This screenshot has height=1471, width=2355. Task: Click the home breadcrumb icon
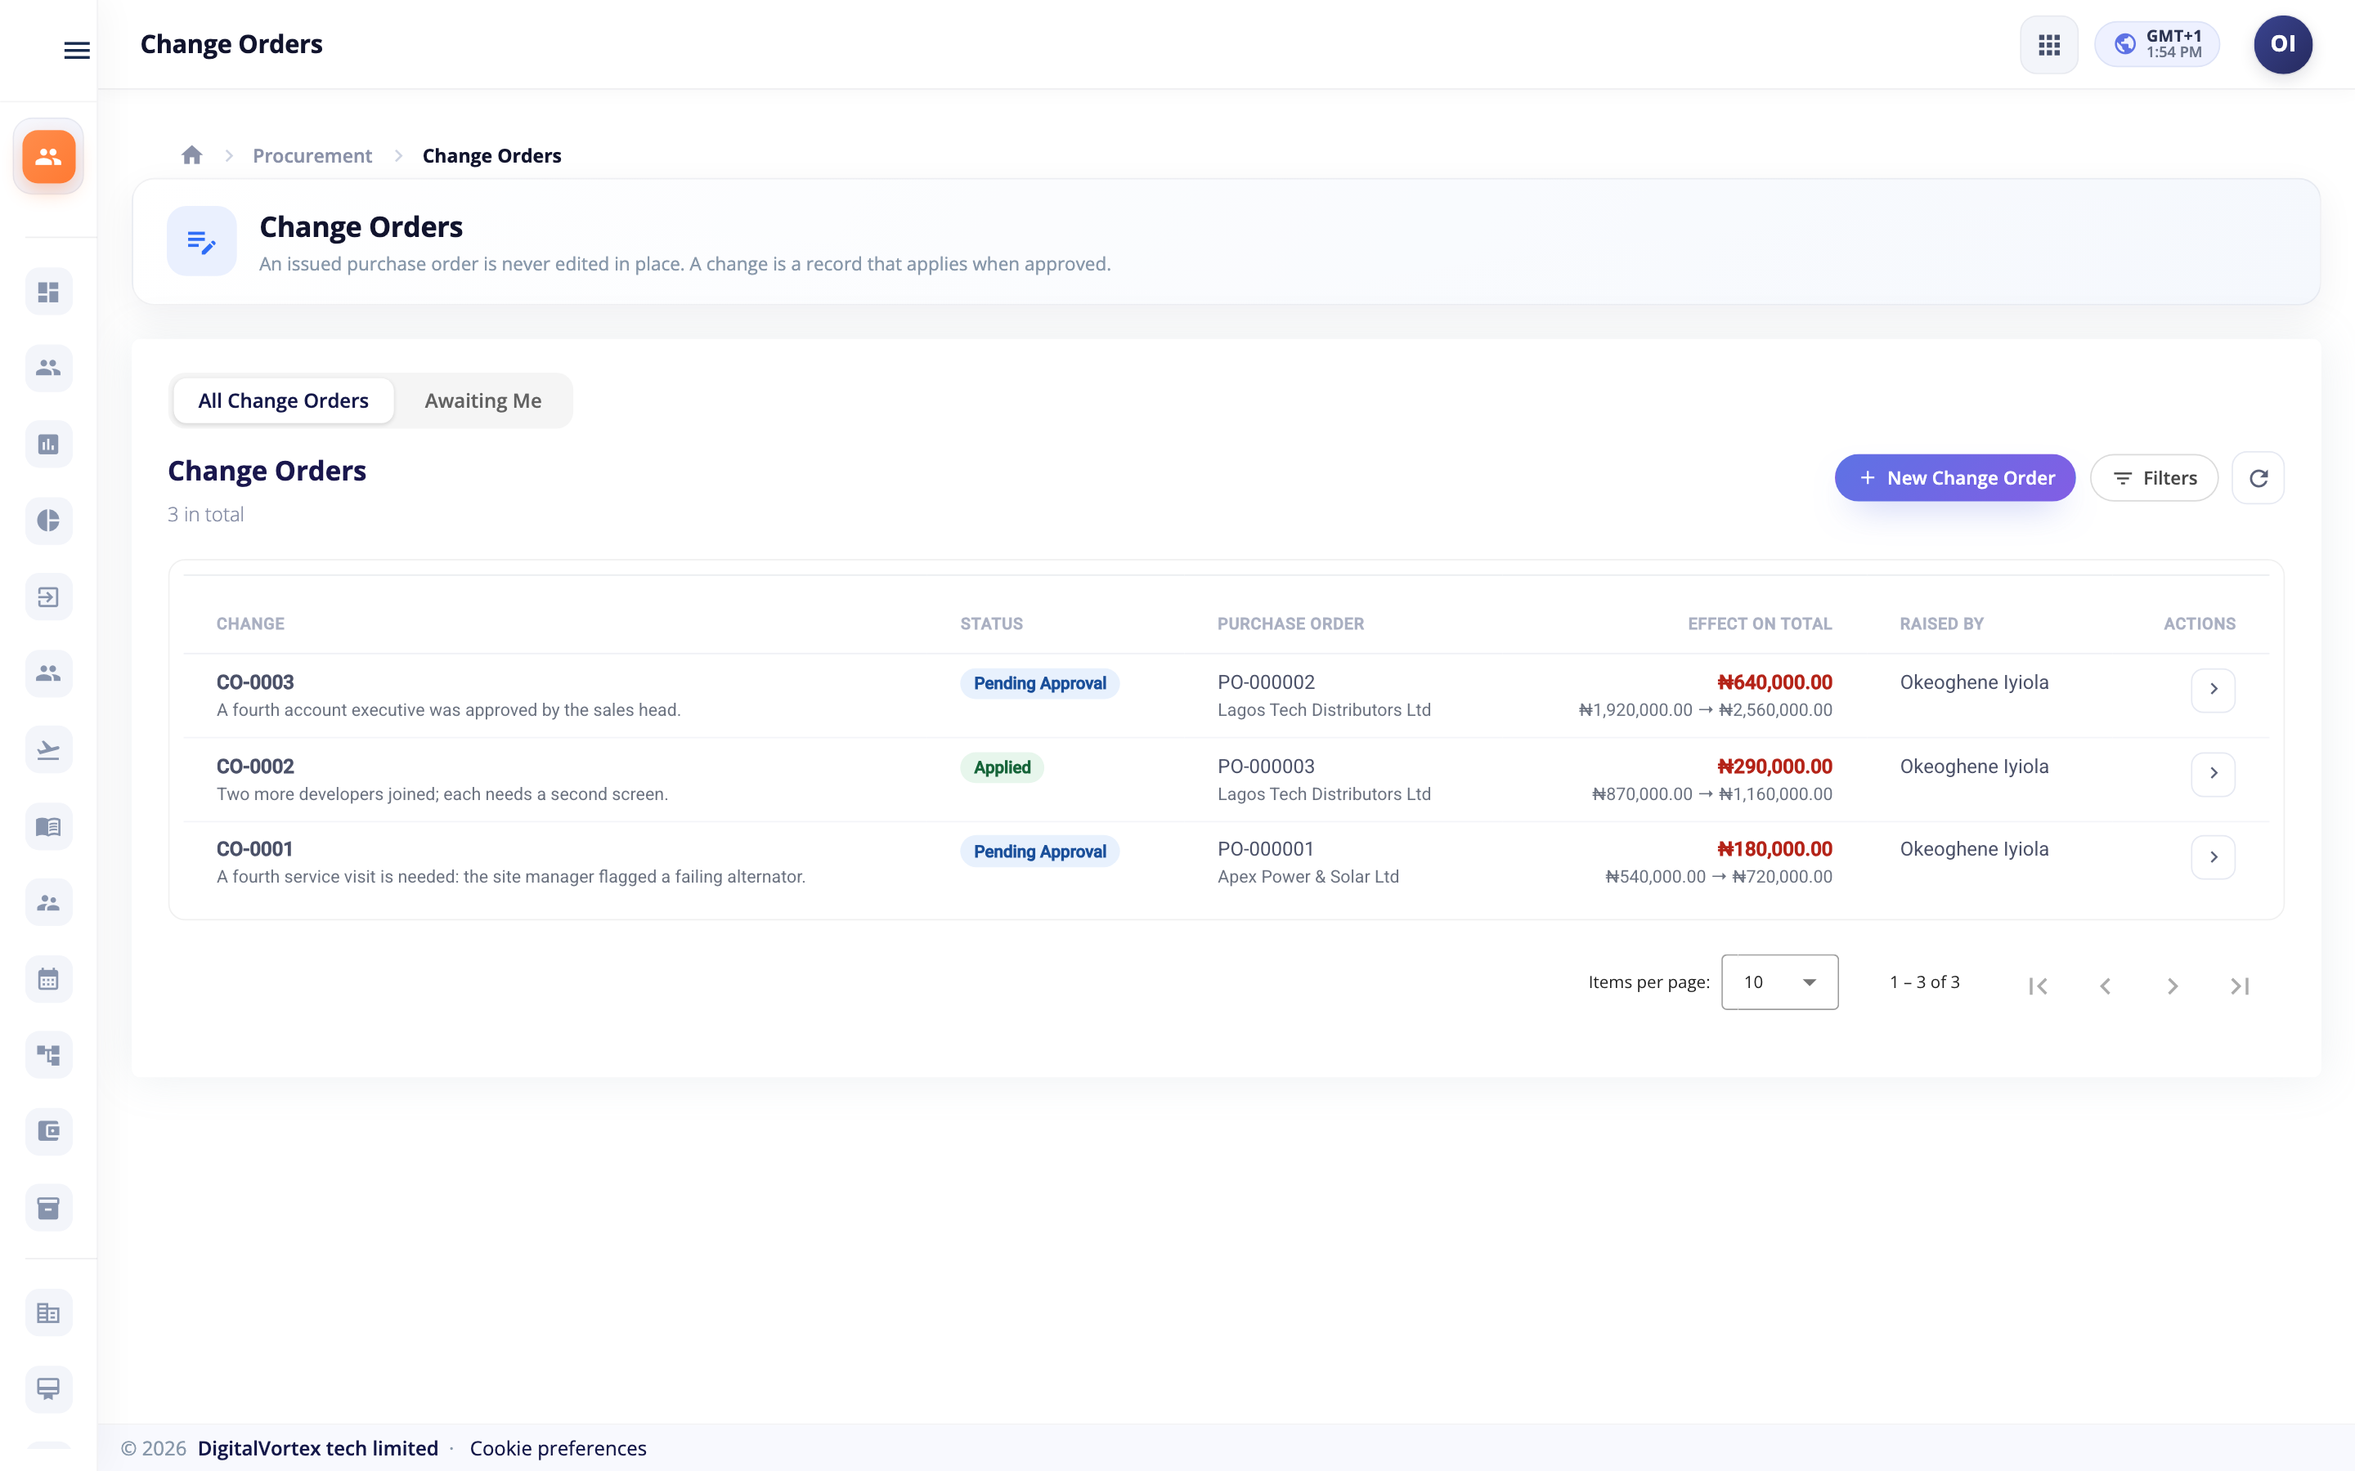191,155
